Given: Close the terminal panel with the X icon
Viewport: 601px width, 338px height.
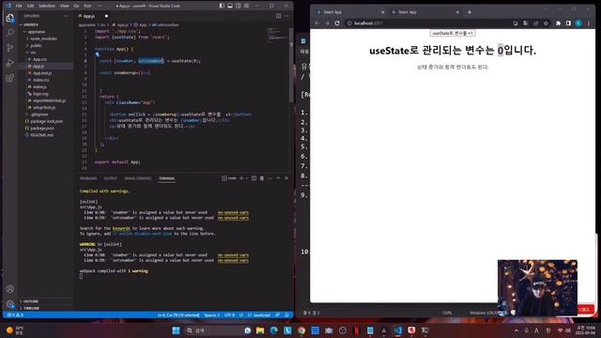Looking at the screenshot, I should coord(286,178).
